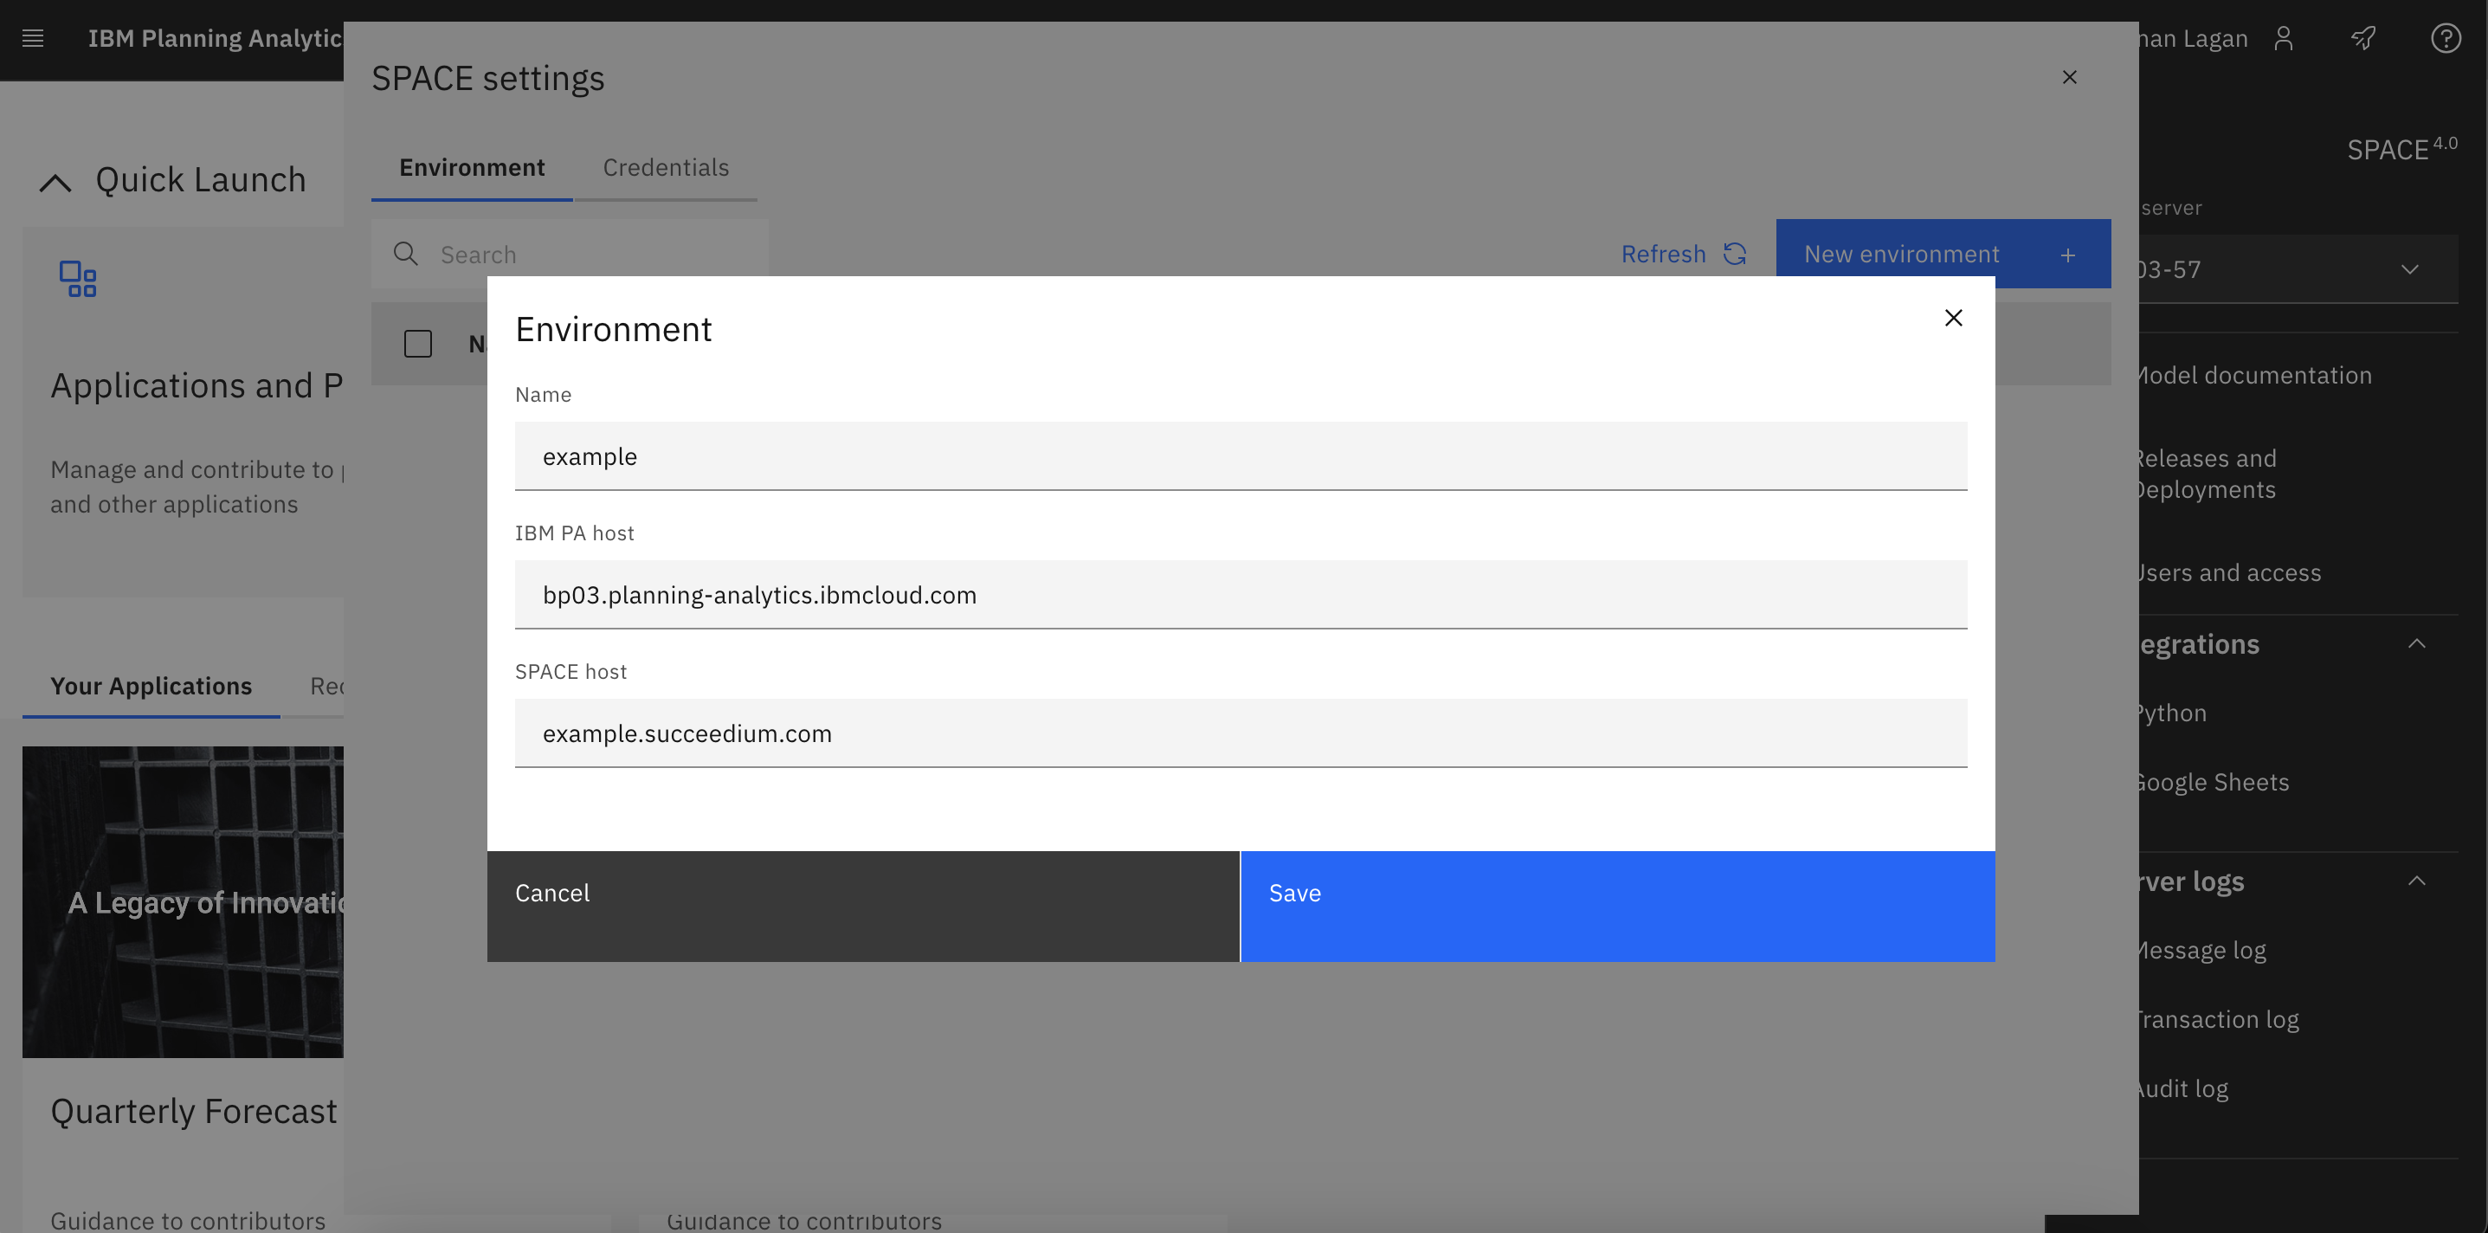Open Releases and Deployments

point(2207,474)
